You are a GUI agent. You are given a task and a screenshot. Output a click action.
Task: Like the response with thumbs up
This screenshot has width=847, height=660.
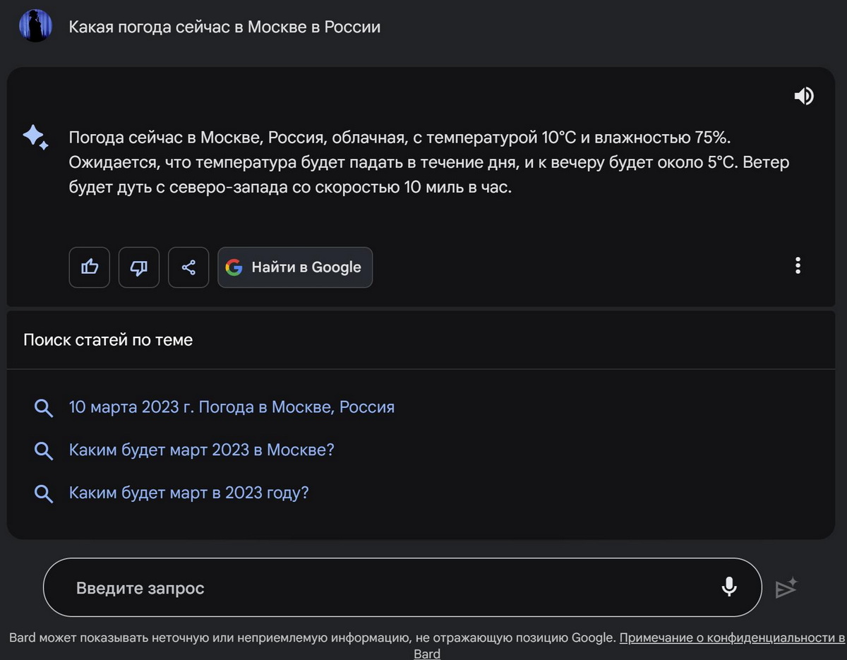pos(90,268)
